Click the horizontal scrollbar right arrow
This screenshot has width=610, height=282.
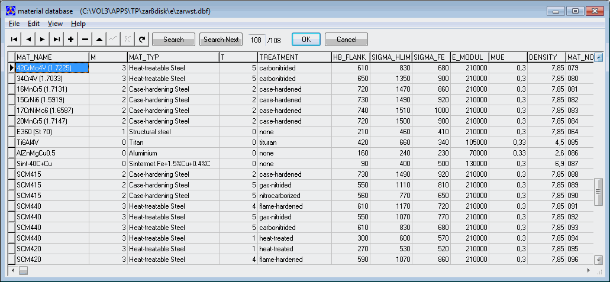click(x=588, y=270)
